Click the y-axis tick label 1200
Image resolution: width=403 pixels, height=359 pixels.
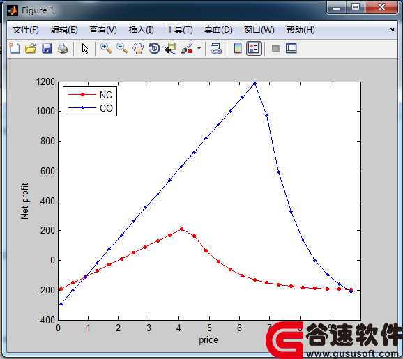pos(45,82)
